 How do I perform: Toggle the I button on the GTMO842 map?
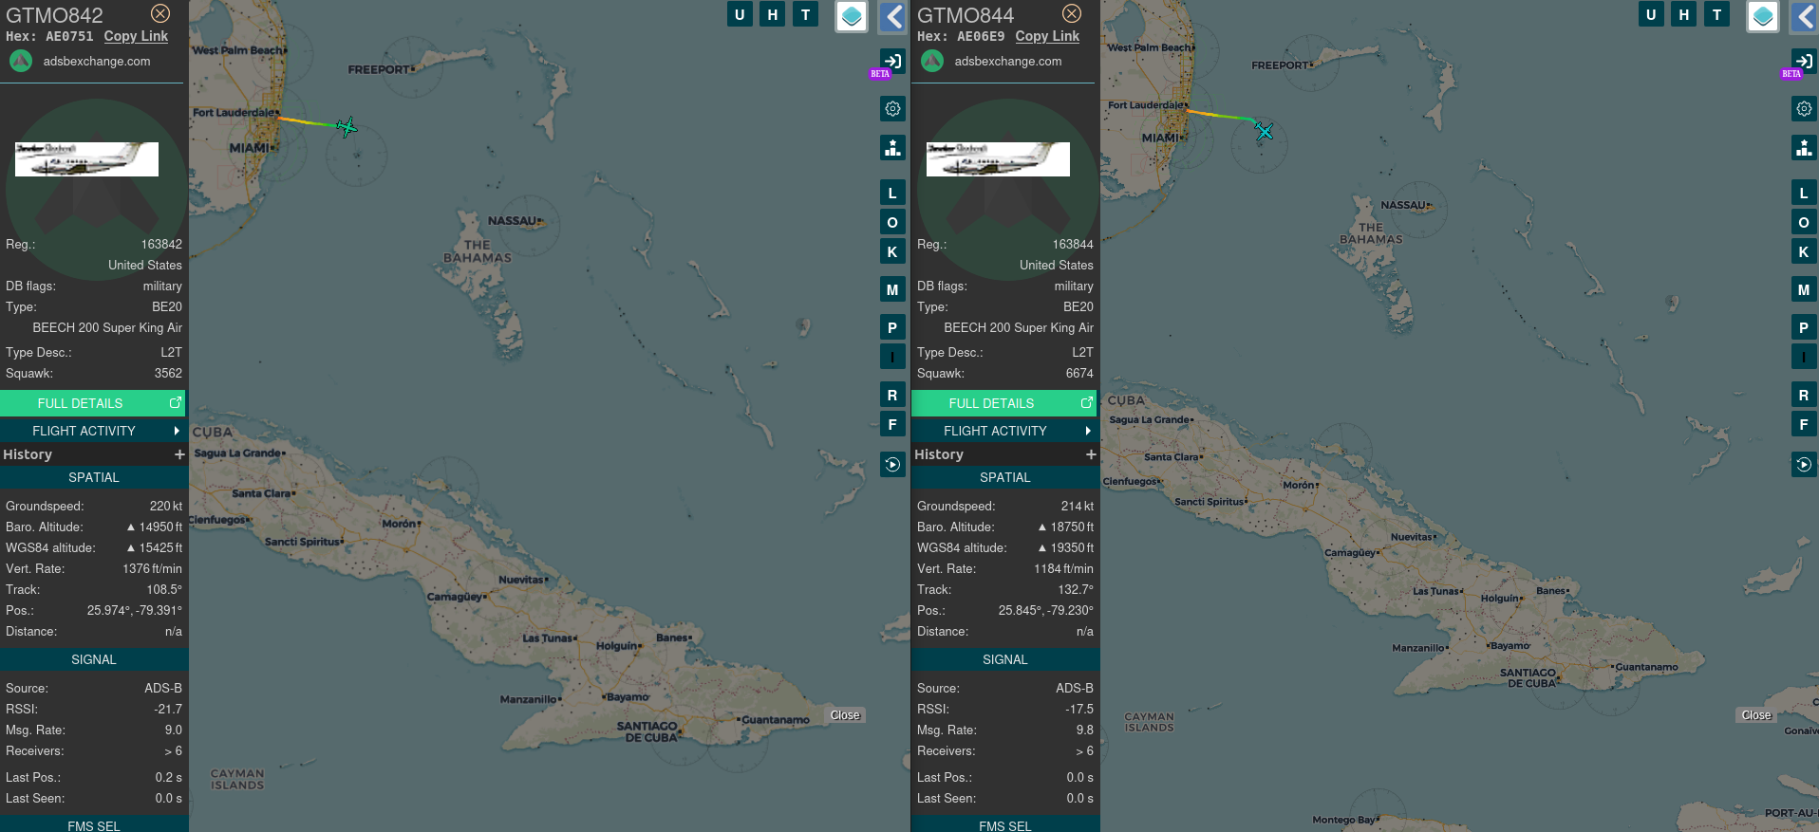(x=892, y=358)
